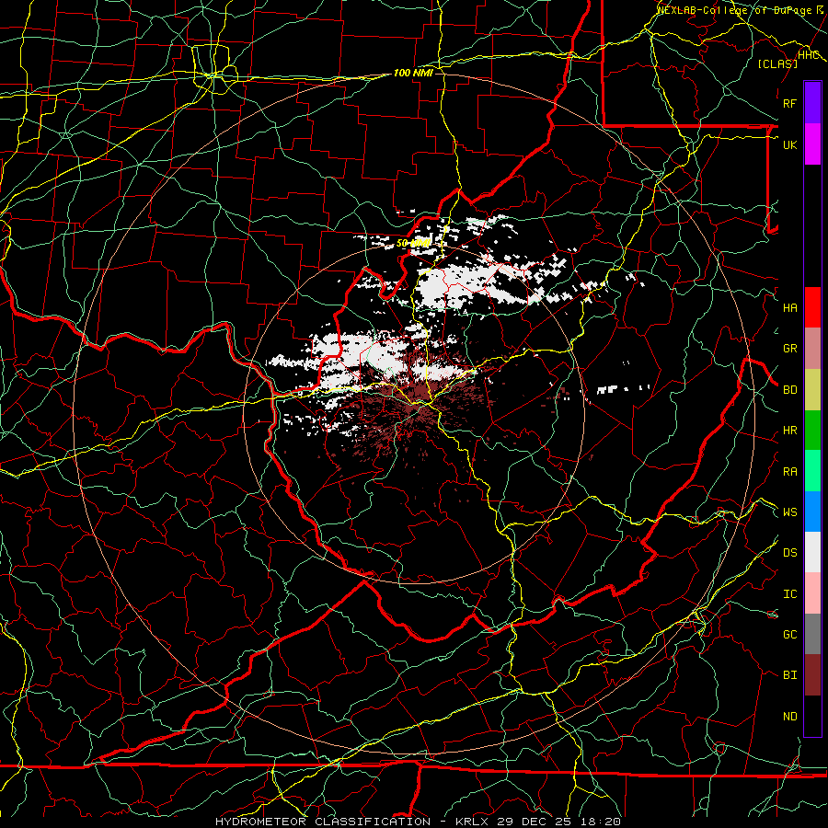Click the blue WS color swatch
Screen dimensions: 828x828
[812, 512]
